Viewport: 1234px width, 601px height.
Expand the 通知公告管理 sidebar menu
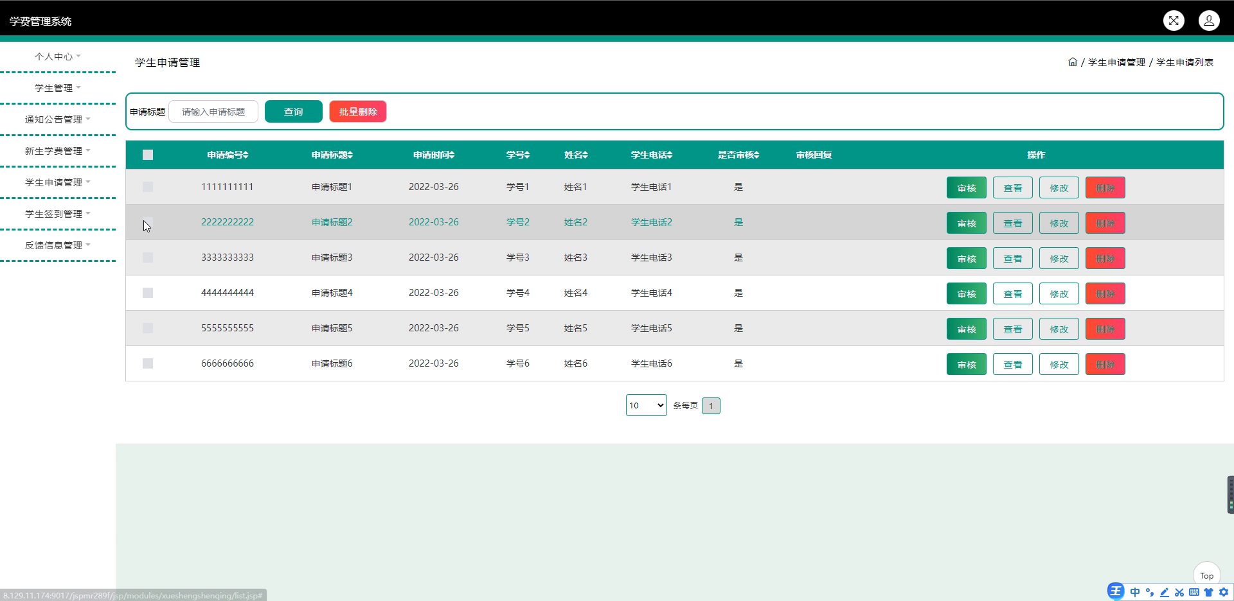pos(58,119)
